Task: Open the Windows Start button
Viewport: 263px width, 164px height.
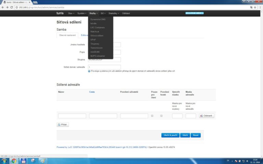Action: click(4, 161)
